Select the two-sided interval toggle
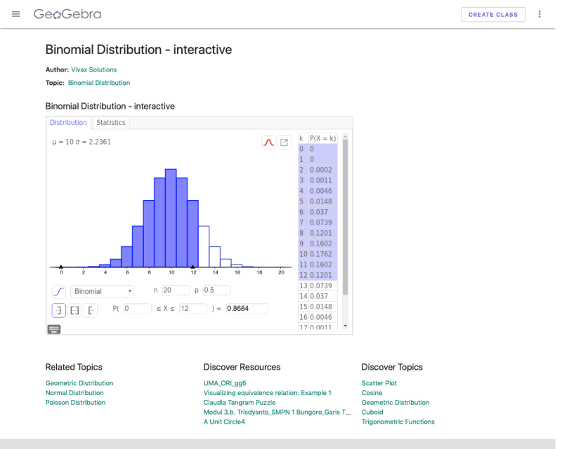This screenshot has width=562, height=449. [x=74, y=310]
